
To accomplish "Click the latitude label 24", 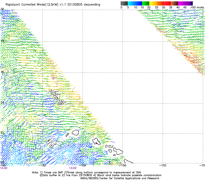I will 2,103.
